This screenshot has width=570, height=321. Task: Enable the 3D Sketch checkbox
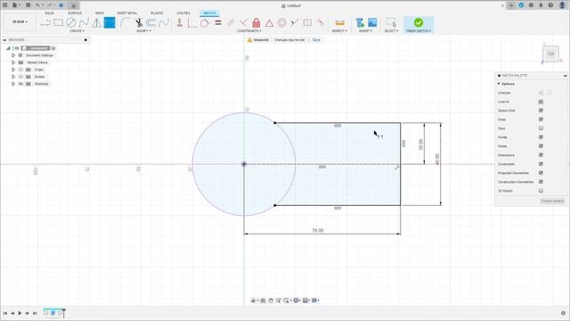[541, 191]
